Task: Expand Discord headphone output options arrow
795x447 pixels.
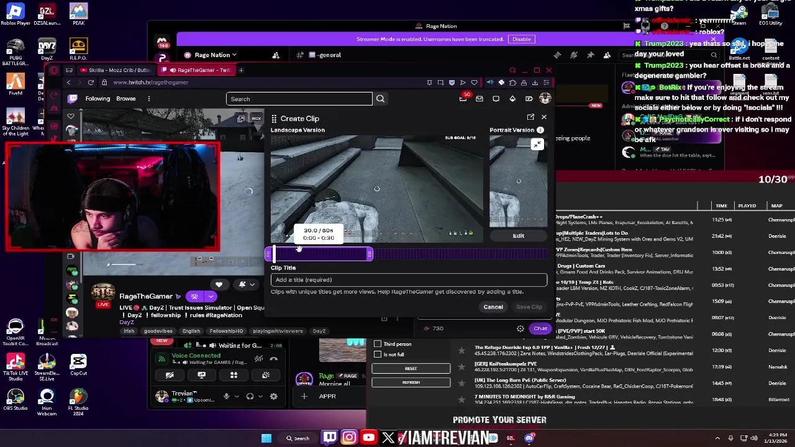Action: click(x=260, y=396)
